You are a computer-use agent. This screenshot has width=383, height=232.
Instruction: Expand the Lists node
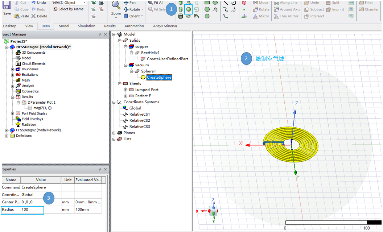114,139
